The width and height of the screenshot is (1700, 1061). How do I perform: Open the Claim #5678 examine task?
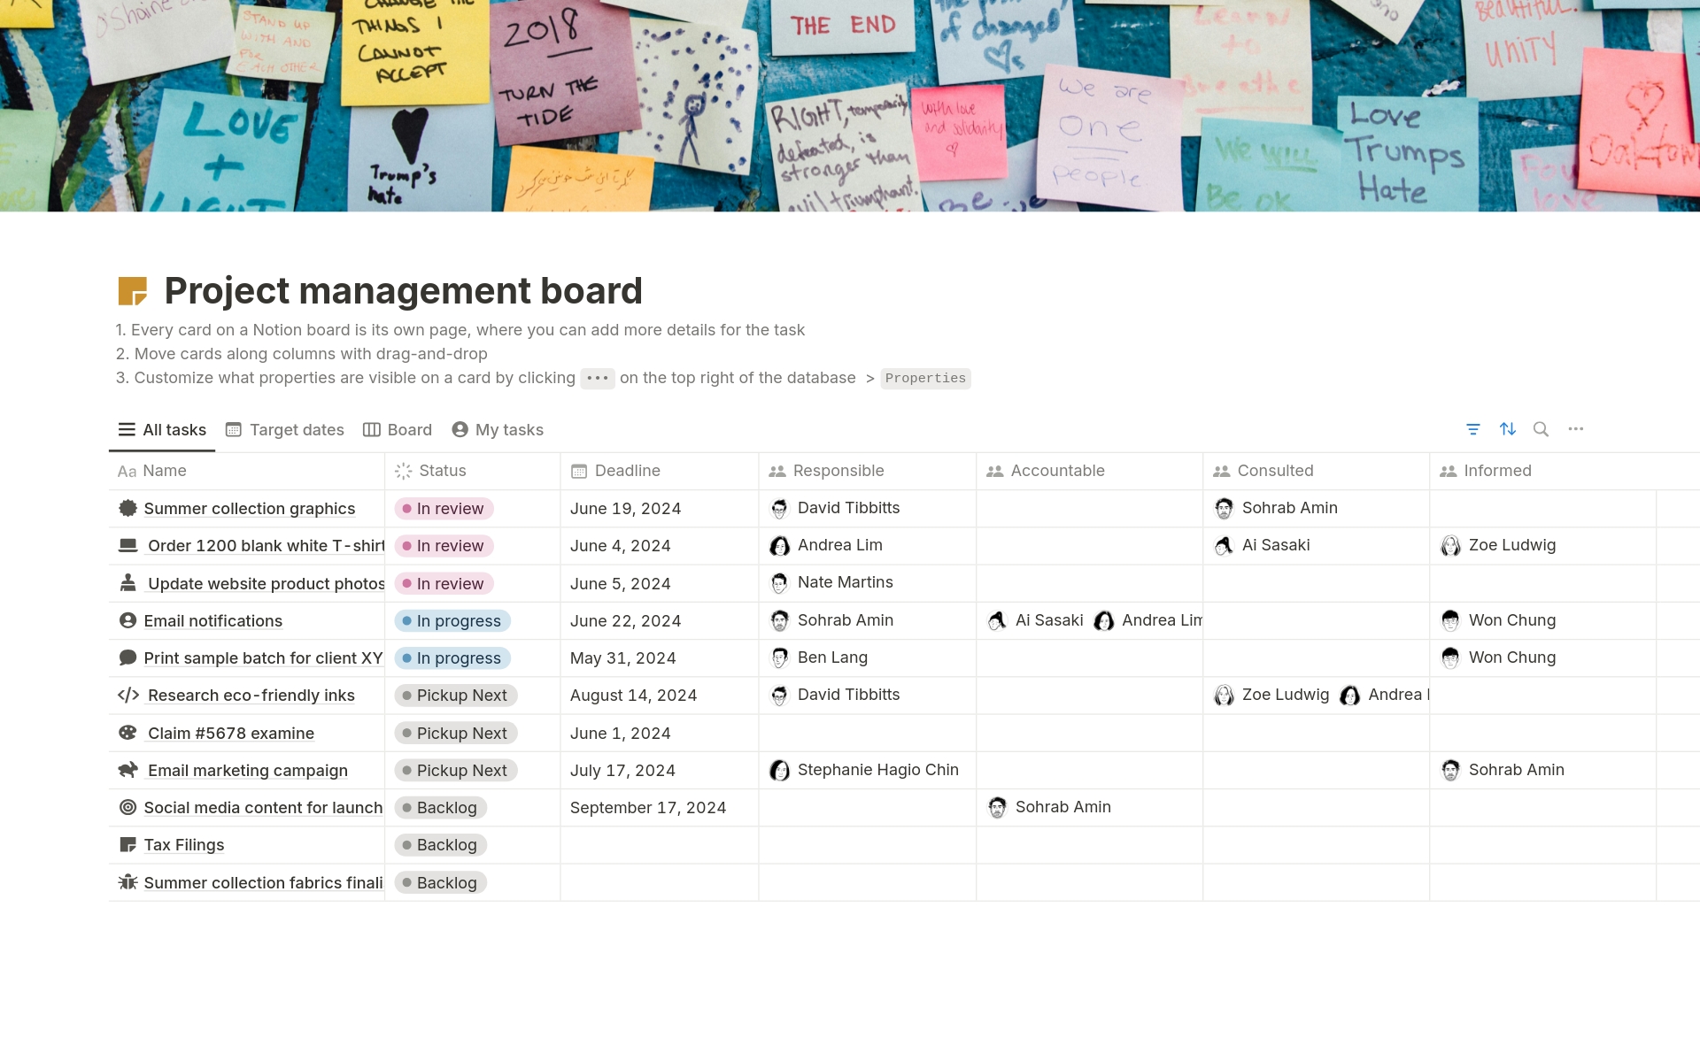(230, 734)
